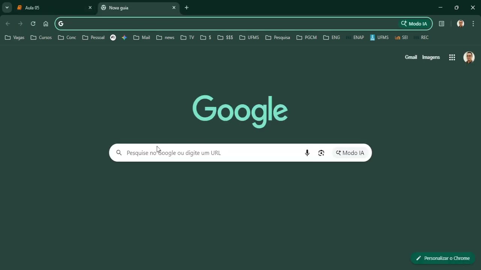Open the round white bookmark icon
This screenshot has height=270, width=481.
113,37
